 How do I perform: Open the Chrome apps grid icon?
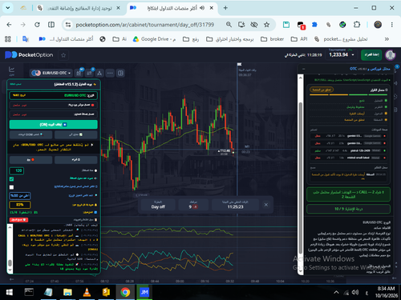[8, 39]
